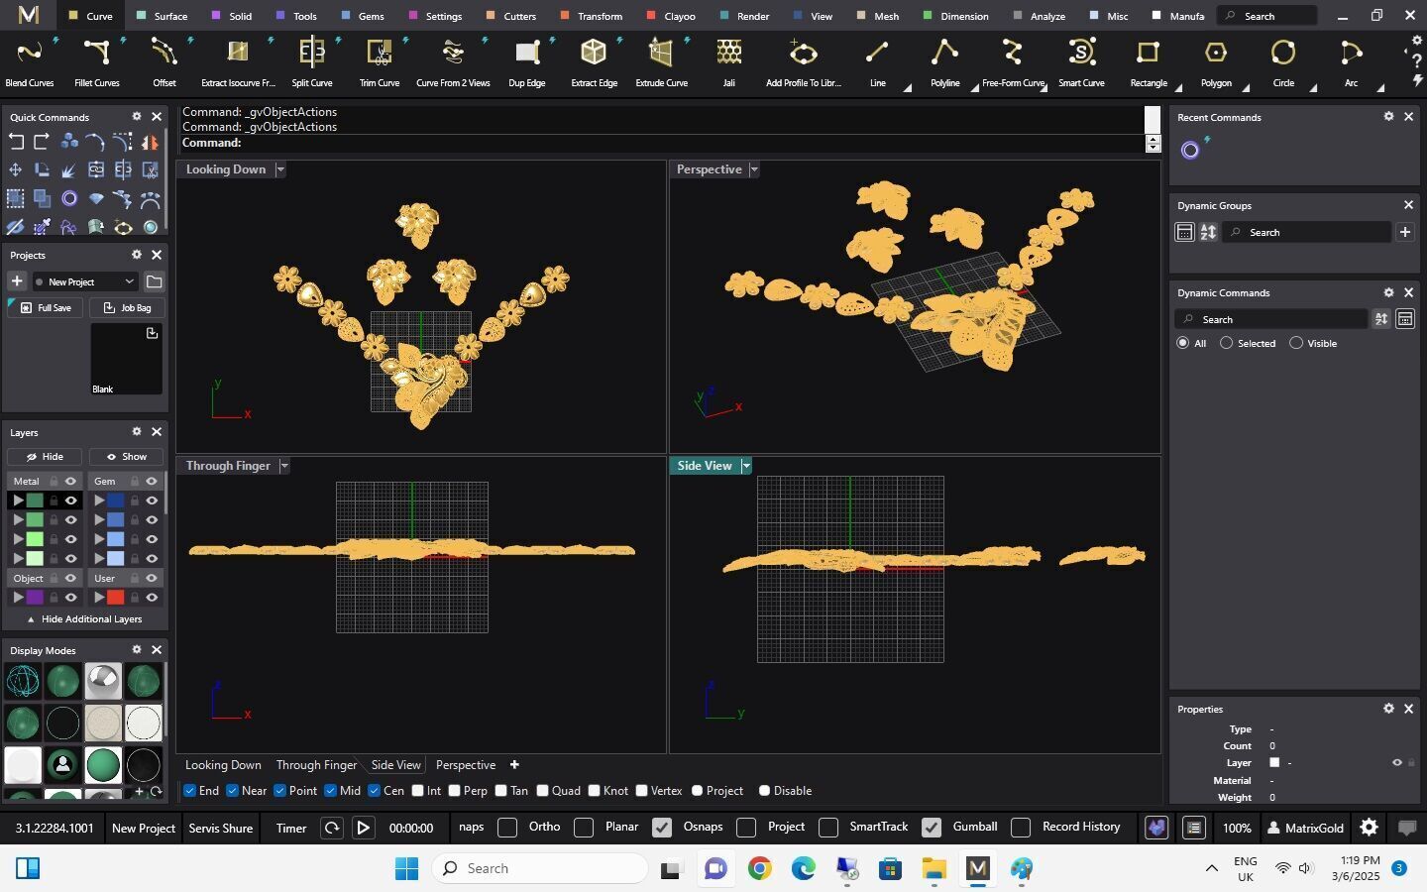Toggle visibility of the Gem layer group
The image size is (1427, 892).
[152, 481]
